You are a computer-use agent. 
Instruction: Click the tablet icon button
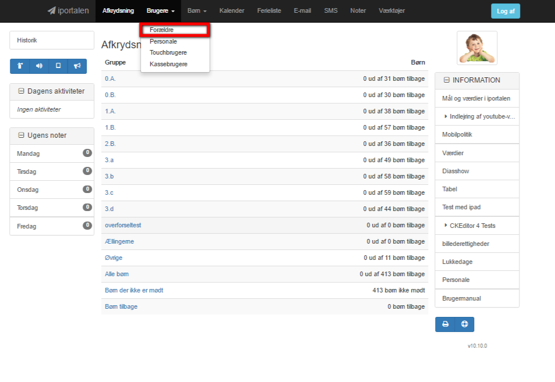point(58,66)
